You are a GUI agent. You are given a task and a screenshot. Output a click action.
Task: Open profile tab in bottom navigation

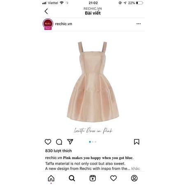(x=134, y=178)
